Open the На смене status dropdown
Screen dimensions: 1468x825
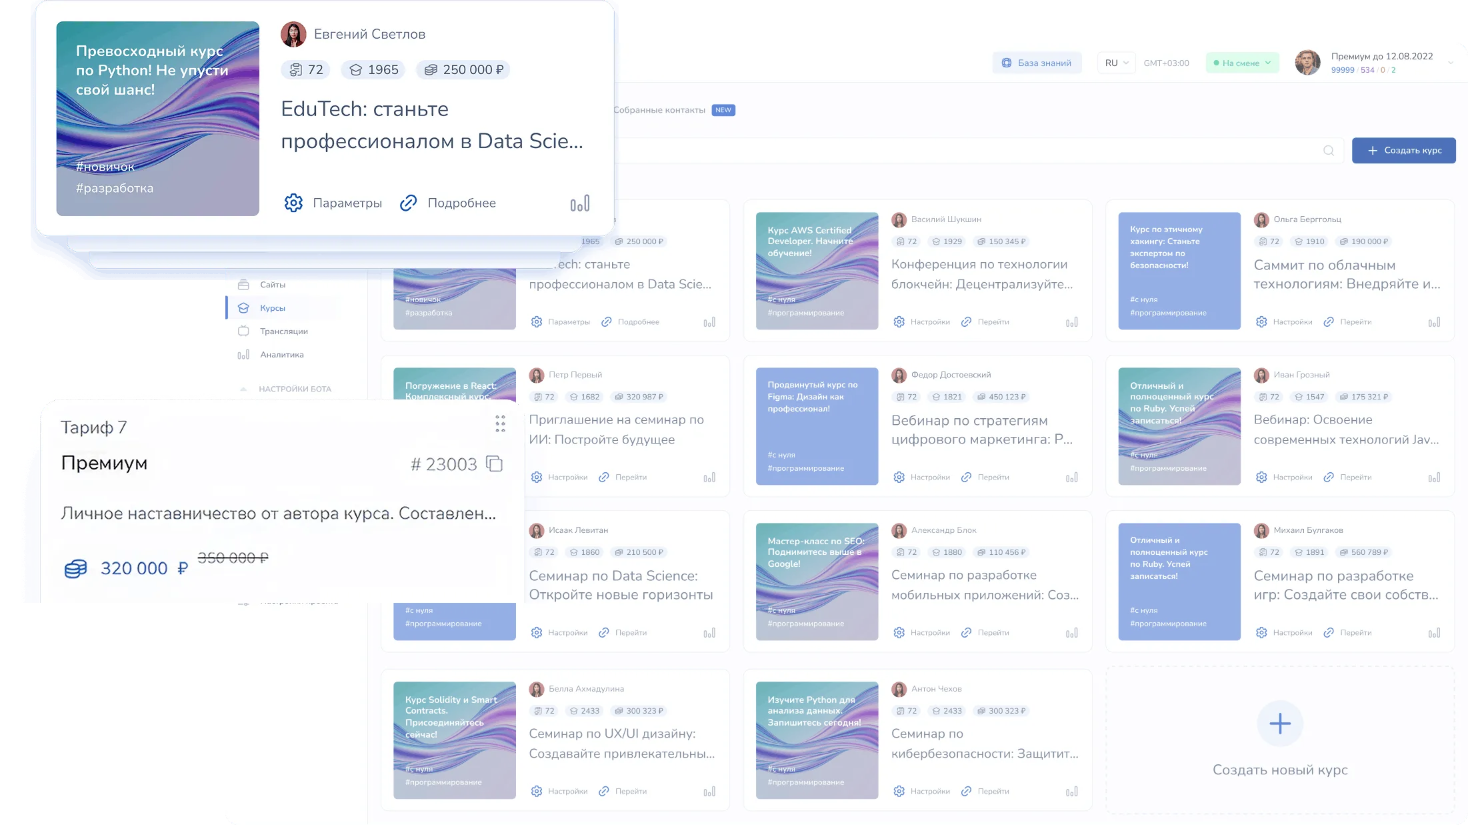[x=1242, y=63]
